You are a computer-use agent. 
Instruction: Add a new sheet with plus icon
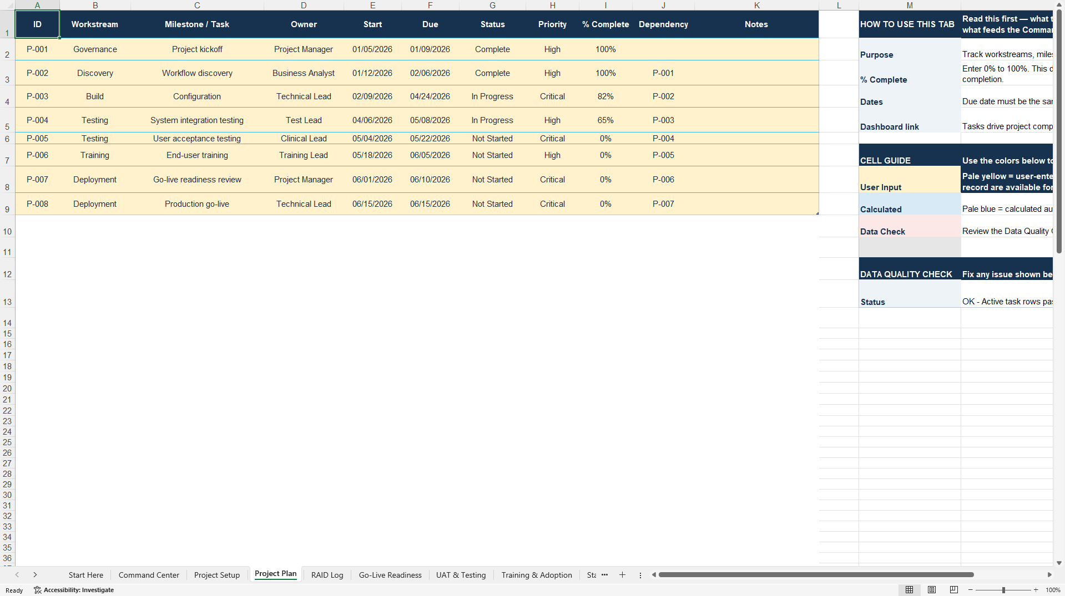(622, 575)
